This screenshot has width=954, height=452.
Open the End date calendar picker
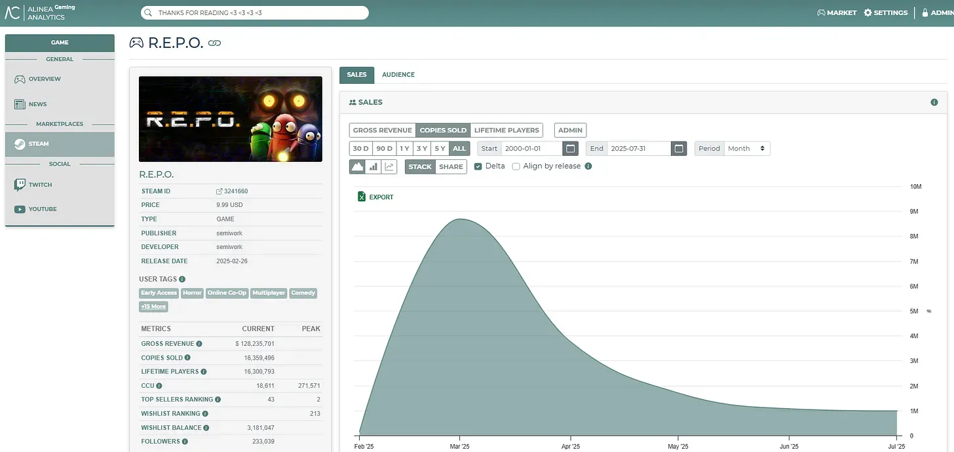(x=679, y=149)
